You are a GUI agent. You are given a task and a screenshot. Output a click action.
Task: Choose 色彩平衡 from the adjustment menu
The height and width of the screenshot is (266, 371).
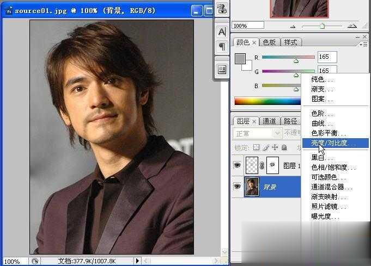click(x=336, y=133)
